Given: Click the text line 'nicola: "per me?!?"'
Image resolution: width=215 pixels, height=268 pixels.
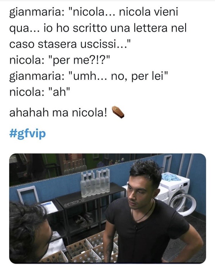Looking at the screenshot, I should click(x=59, y=60).
